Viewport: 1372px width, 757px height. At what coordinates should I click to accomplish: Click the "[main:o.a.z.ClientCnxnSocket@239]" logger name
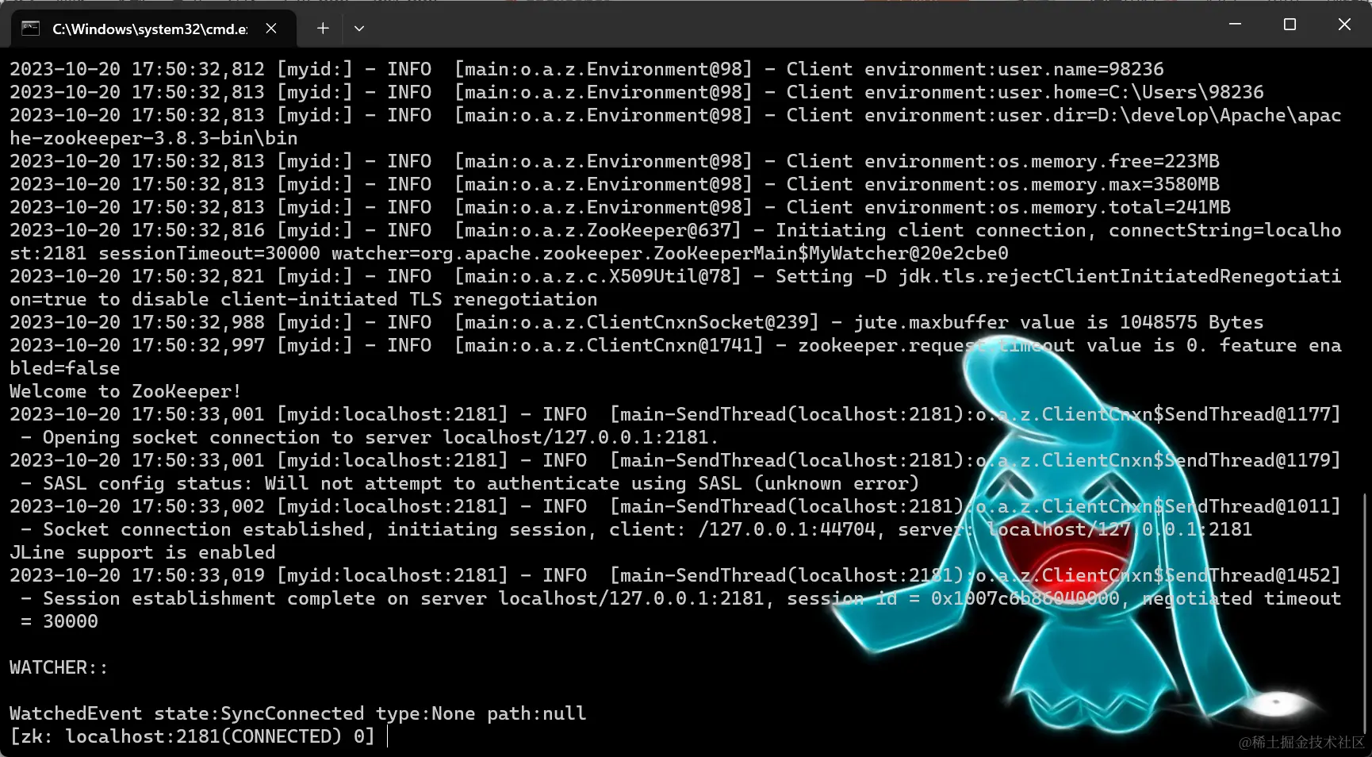(x=637, y=322)
